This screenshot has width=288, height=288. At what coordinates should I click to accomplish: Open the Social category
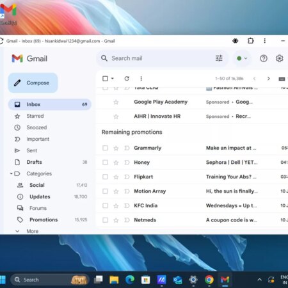point(50,185)
